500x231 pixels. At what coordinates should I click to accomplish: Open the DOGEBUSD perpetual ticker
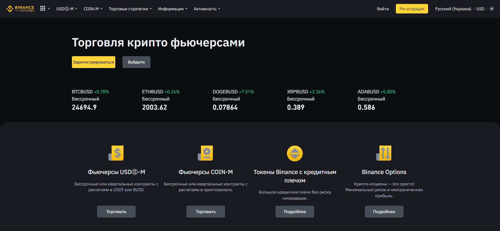[233, 100]
